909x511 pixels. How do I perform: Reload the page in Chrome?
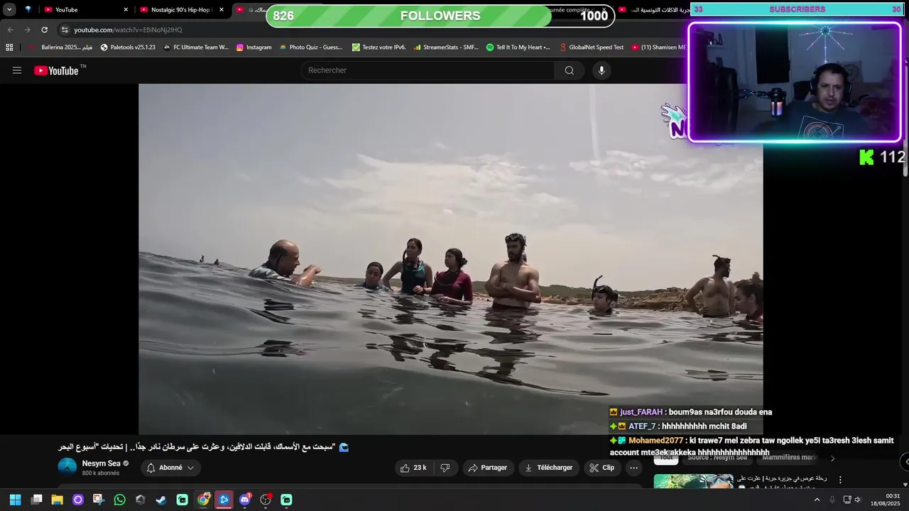[x=44, y=30]
